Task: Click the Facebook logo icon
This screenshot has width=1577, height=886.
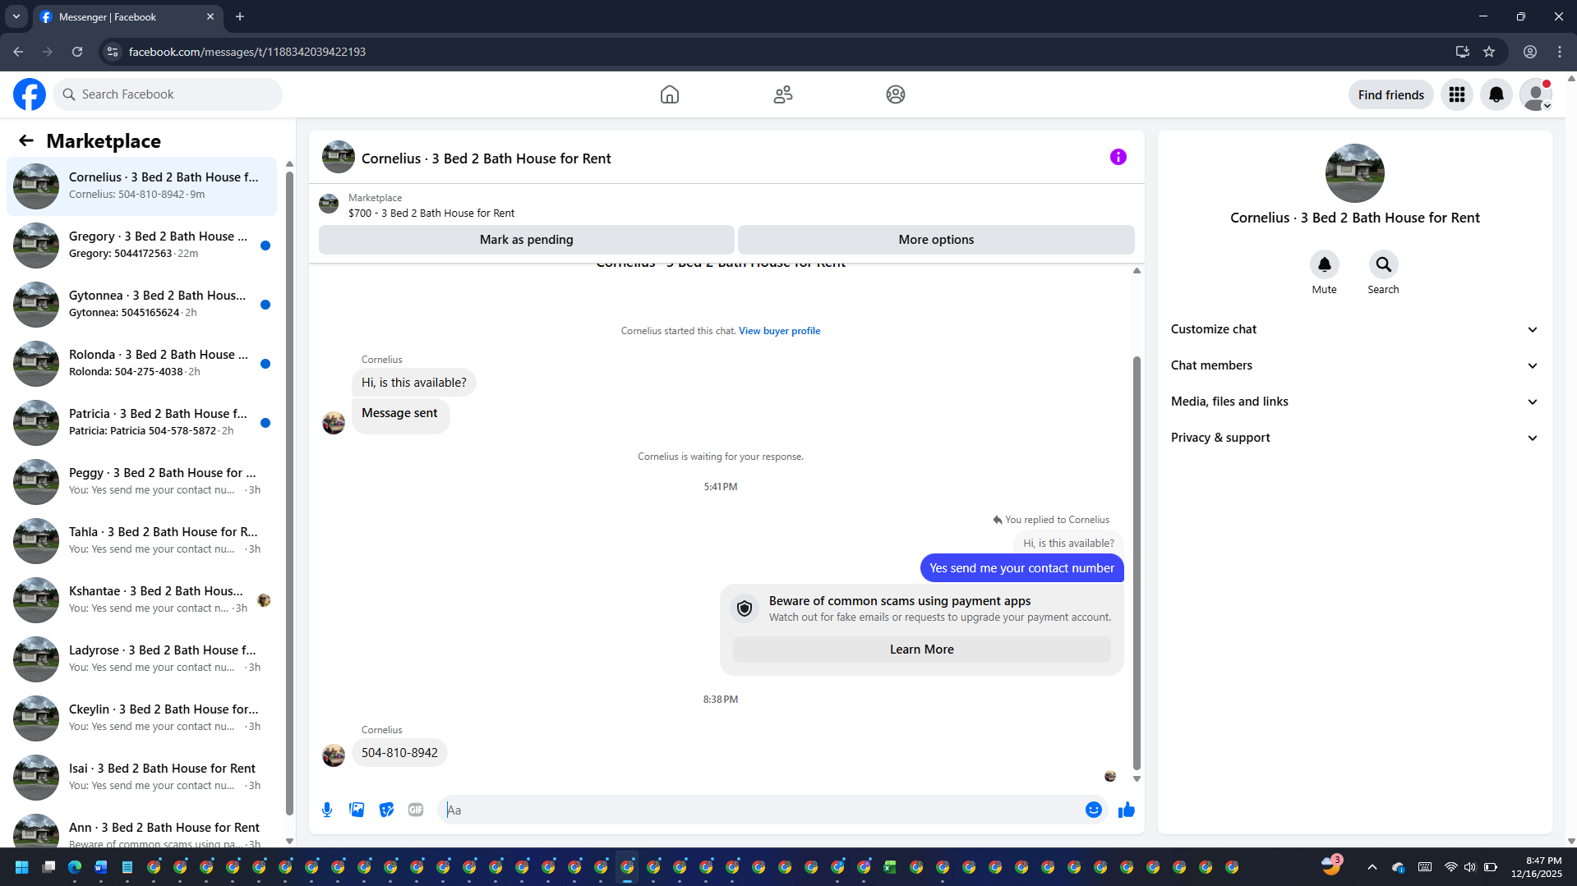Action: click(30, 94)
